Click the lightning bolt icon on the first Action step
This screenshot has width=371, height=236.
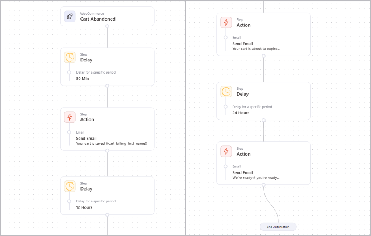click(70, 117)
